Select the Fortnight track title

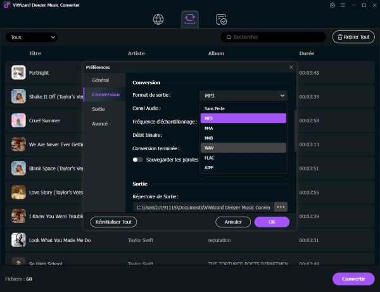pos(39,73)
